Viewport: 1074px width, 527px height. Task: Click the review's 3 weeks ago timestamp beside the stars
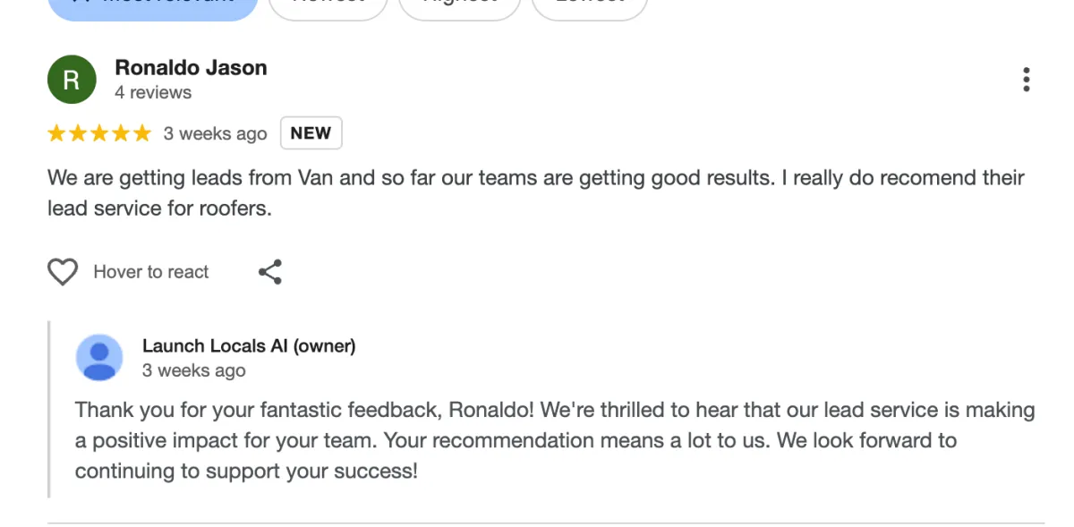click(215, 134)
